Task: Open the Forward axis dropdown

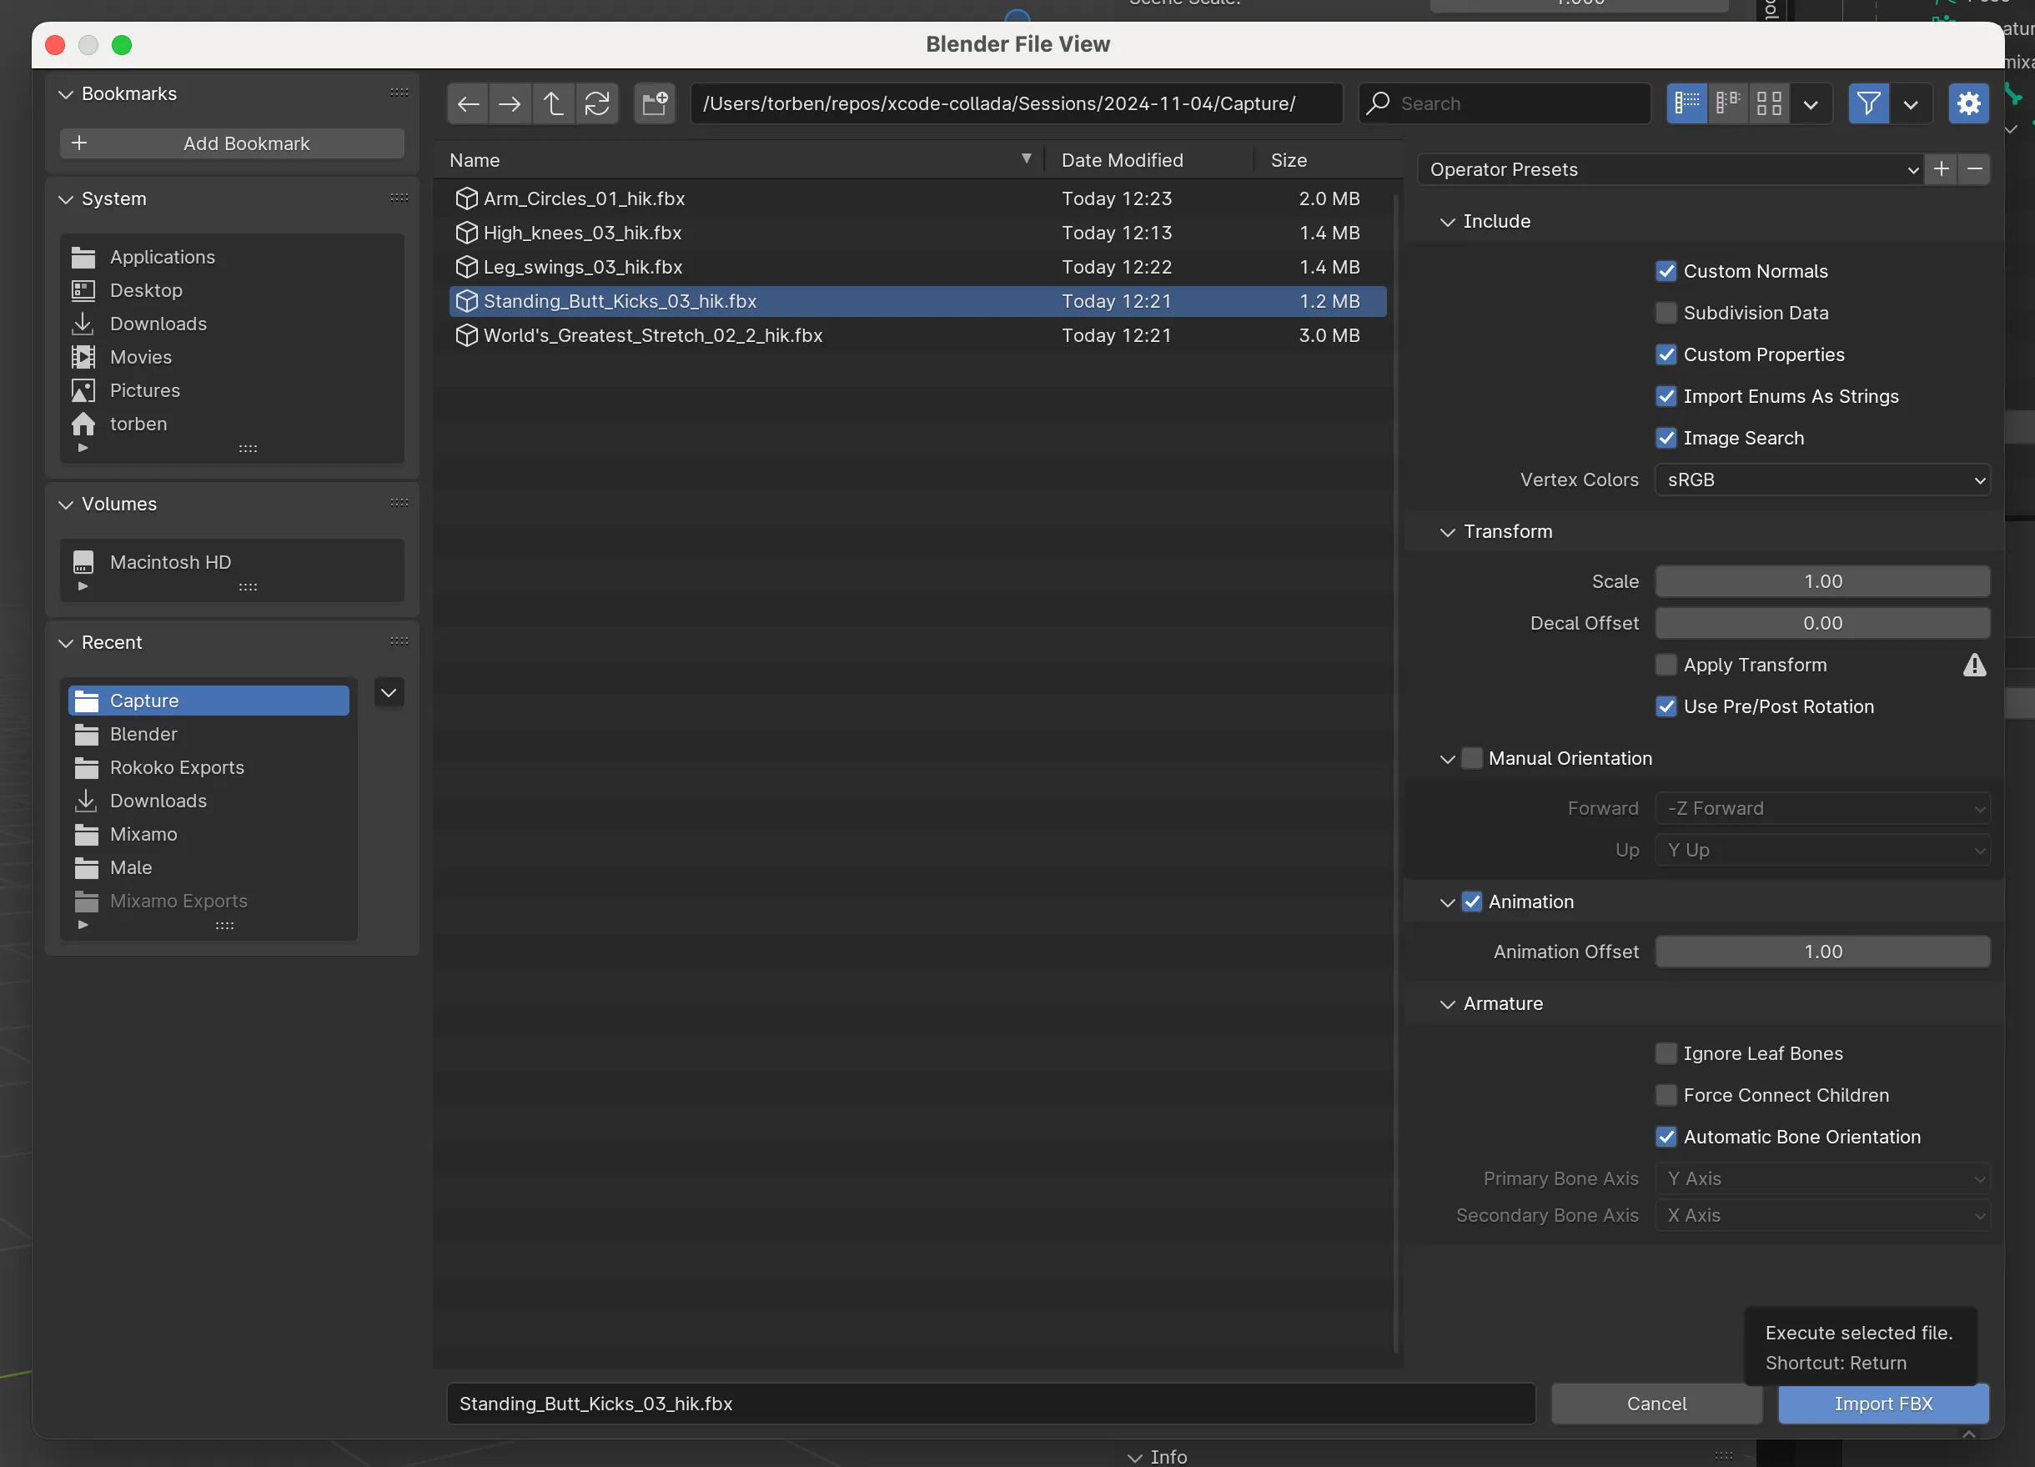Action: [1821, 807]
